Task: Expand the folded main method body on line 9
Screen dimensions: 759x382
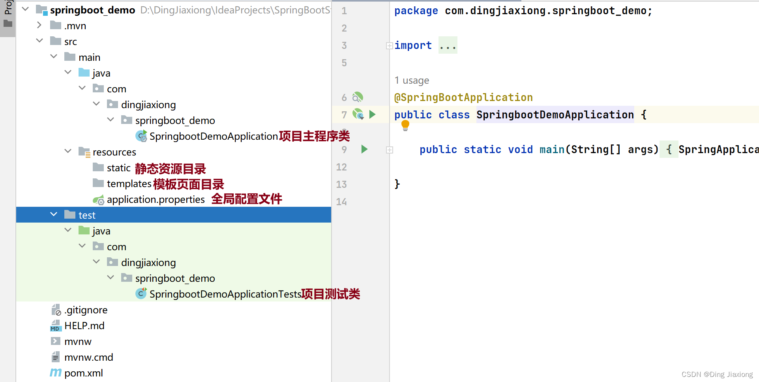Action: (x=390, y=150)
